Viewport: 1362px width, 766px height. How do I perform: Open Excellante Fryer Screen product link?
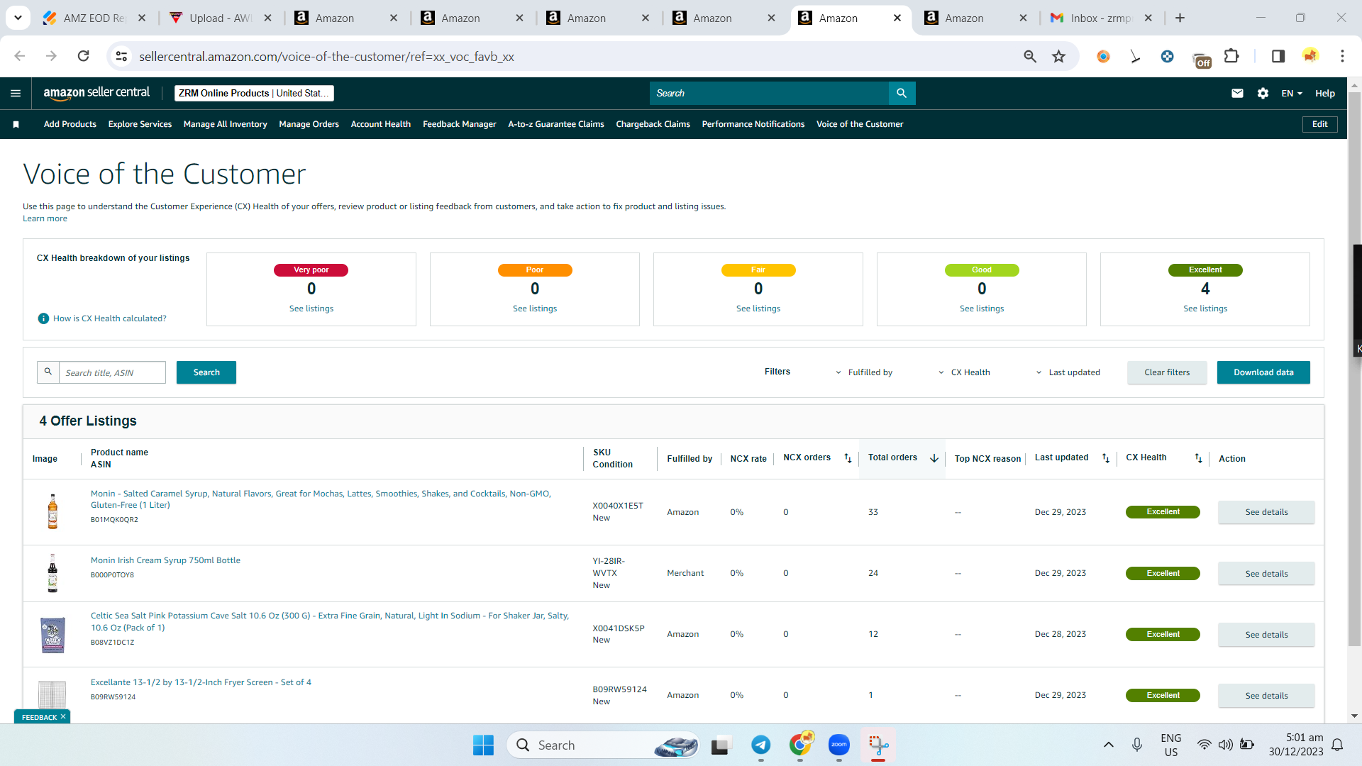coord(201,682)
